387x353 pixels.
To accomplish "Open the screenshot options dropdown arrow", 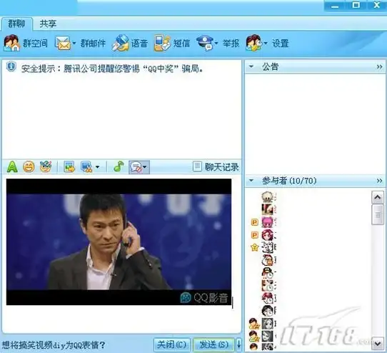I will point(98,167).
